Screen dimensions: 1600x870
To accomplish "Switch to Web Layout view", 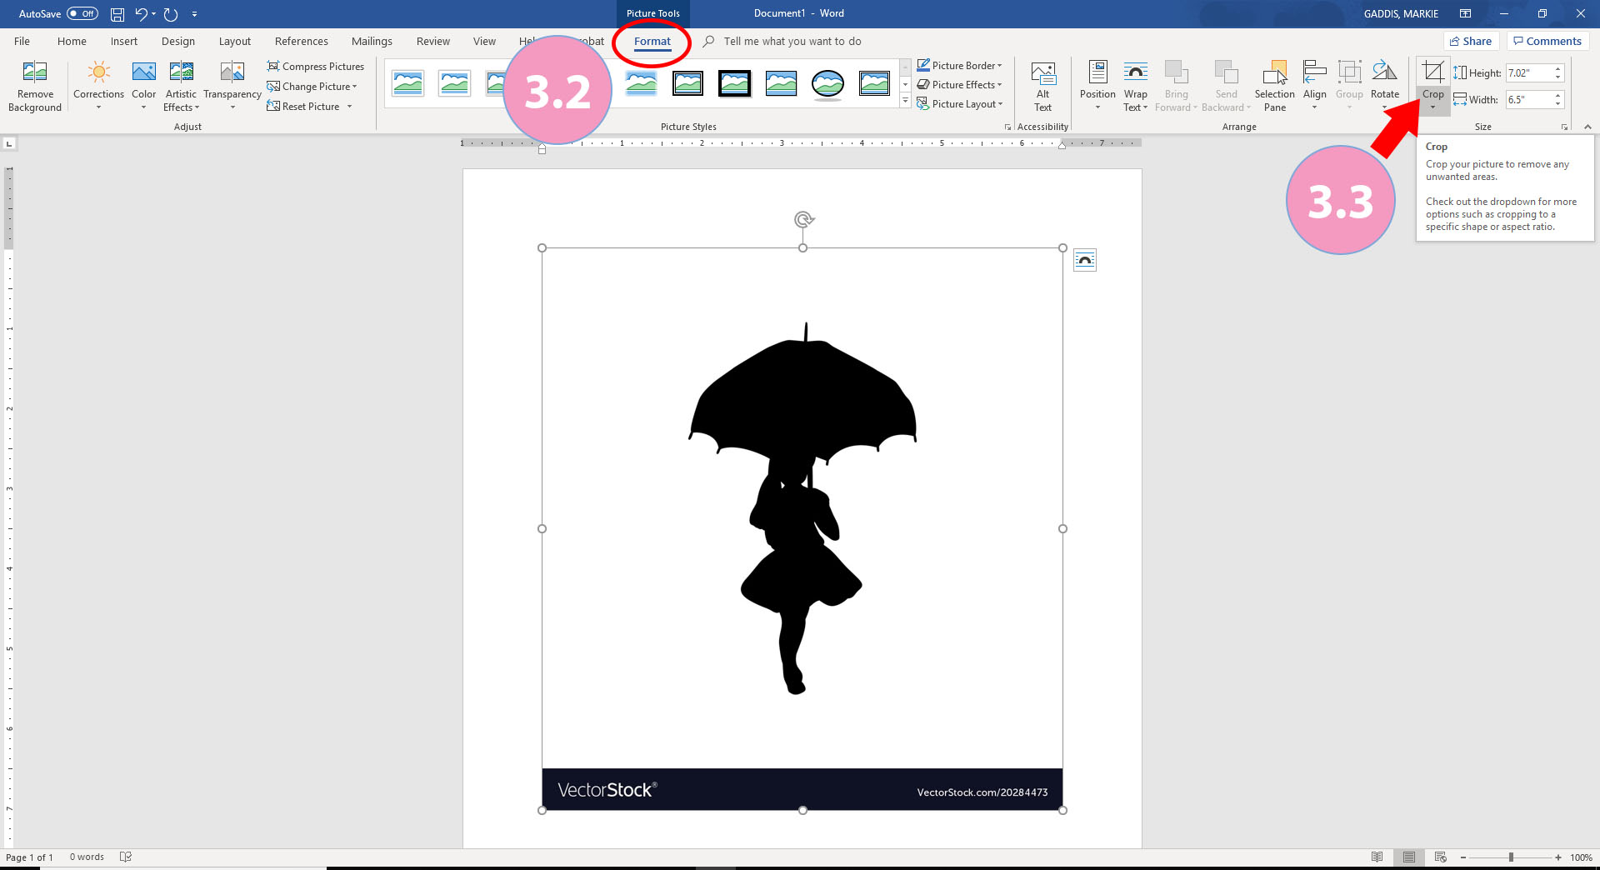I will 1440,857.
